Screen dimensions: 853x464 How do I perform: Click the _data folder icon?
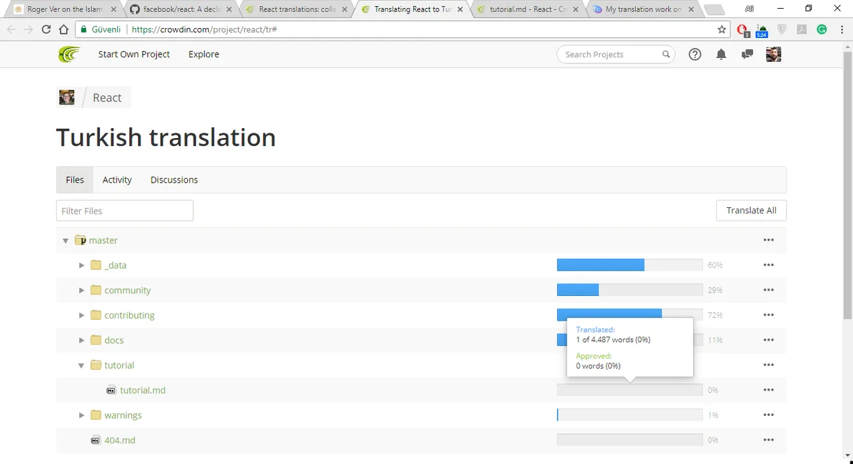(96, 265)
